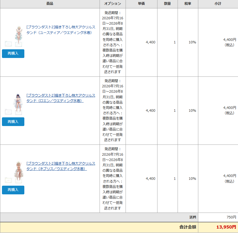The height and width of the screenshot is (233, 238).
Task: Click the 4,400円 subtotal in ユースティア row
Action: (x=230, y=40)
